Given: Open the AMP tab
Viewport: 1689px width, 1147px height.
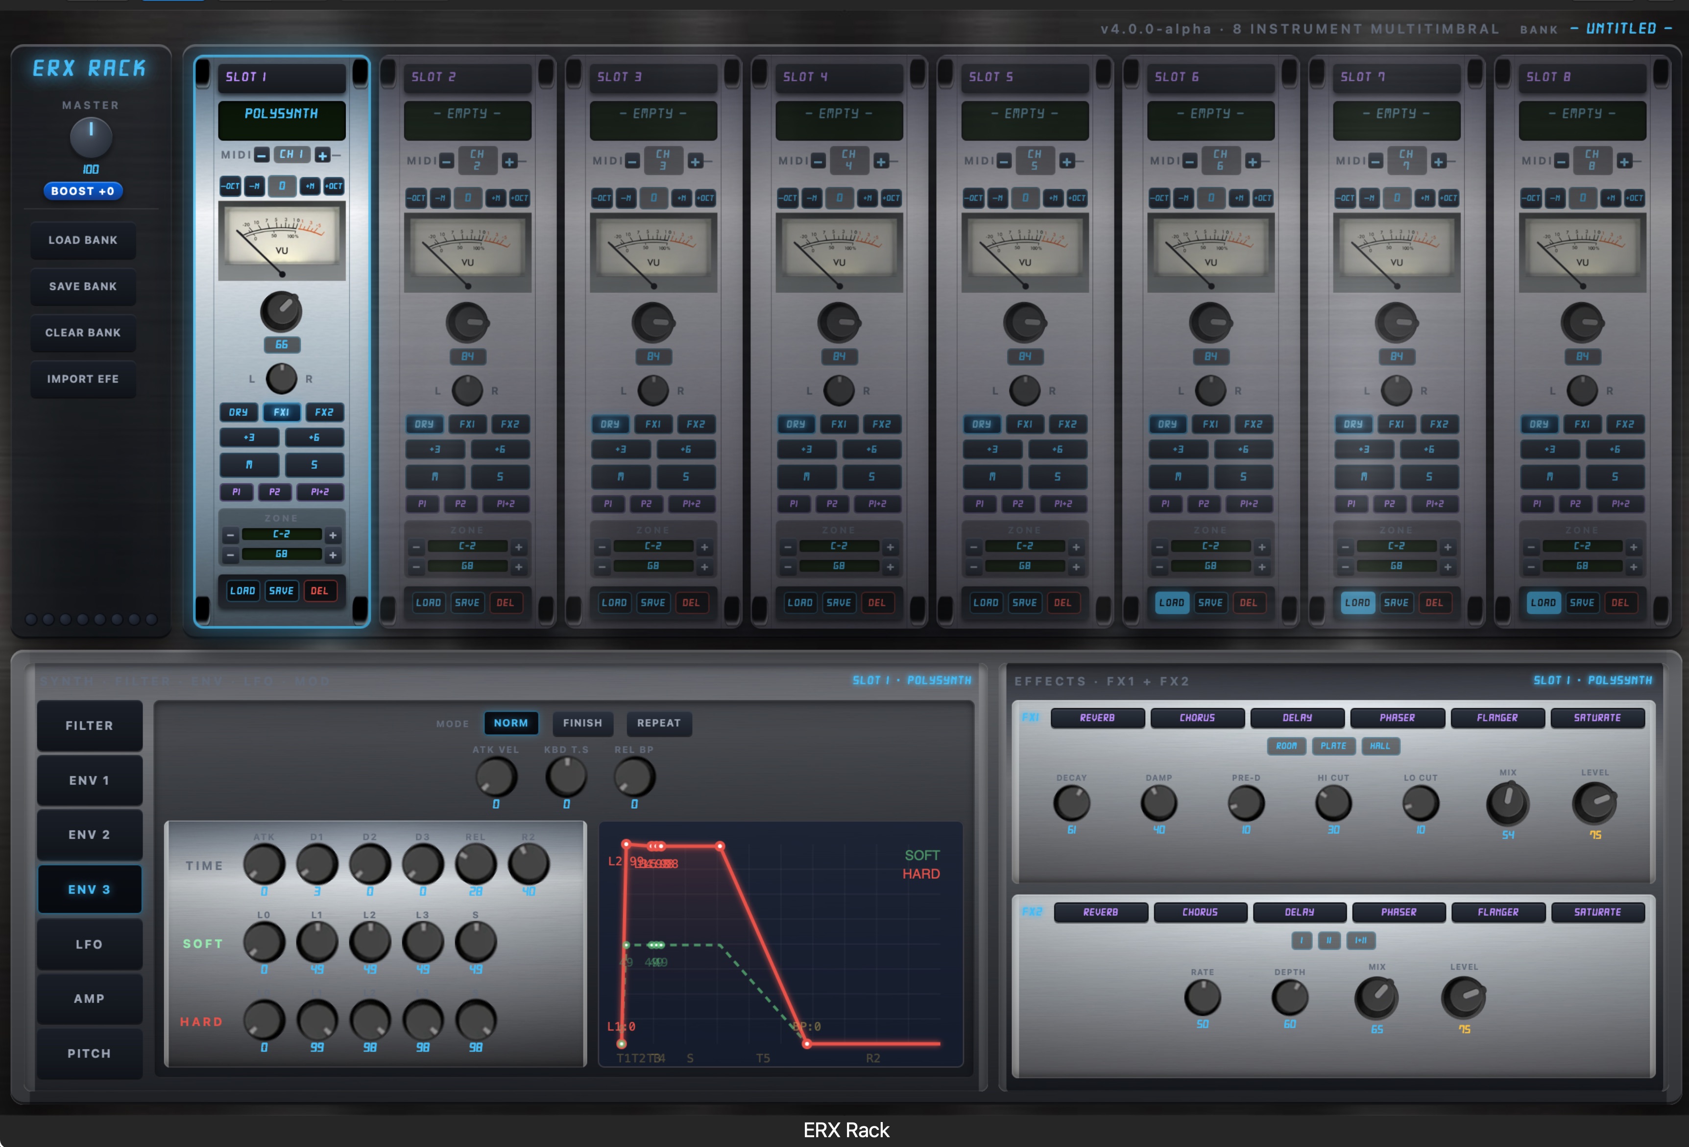Looking at the screenshot, I should tap(89, 999).
